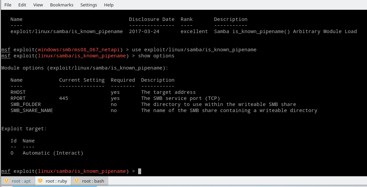Click the RPORT option name
This screenshot has width=367, height=187.
click(18, 98)
